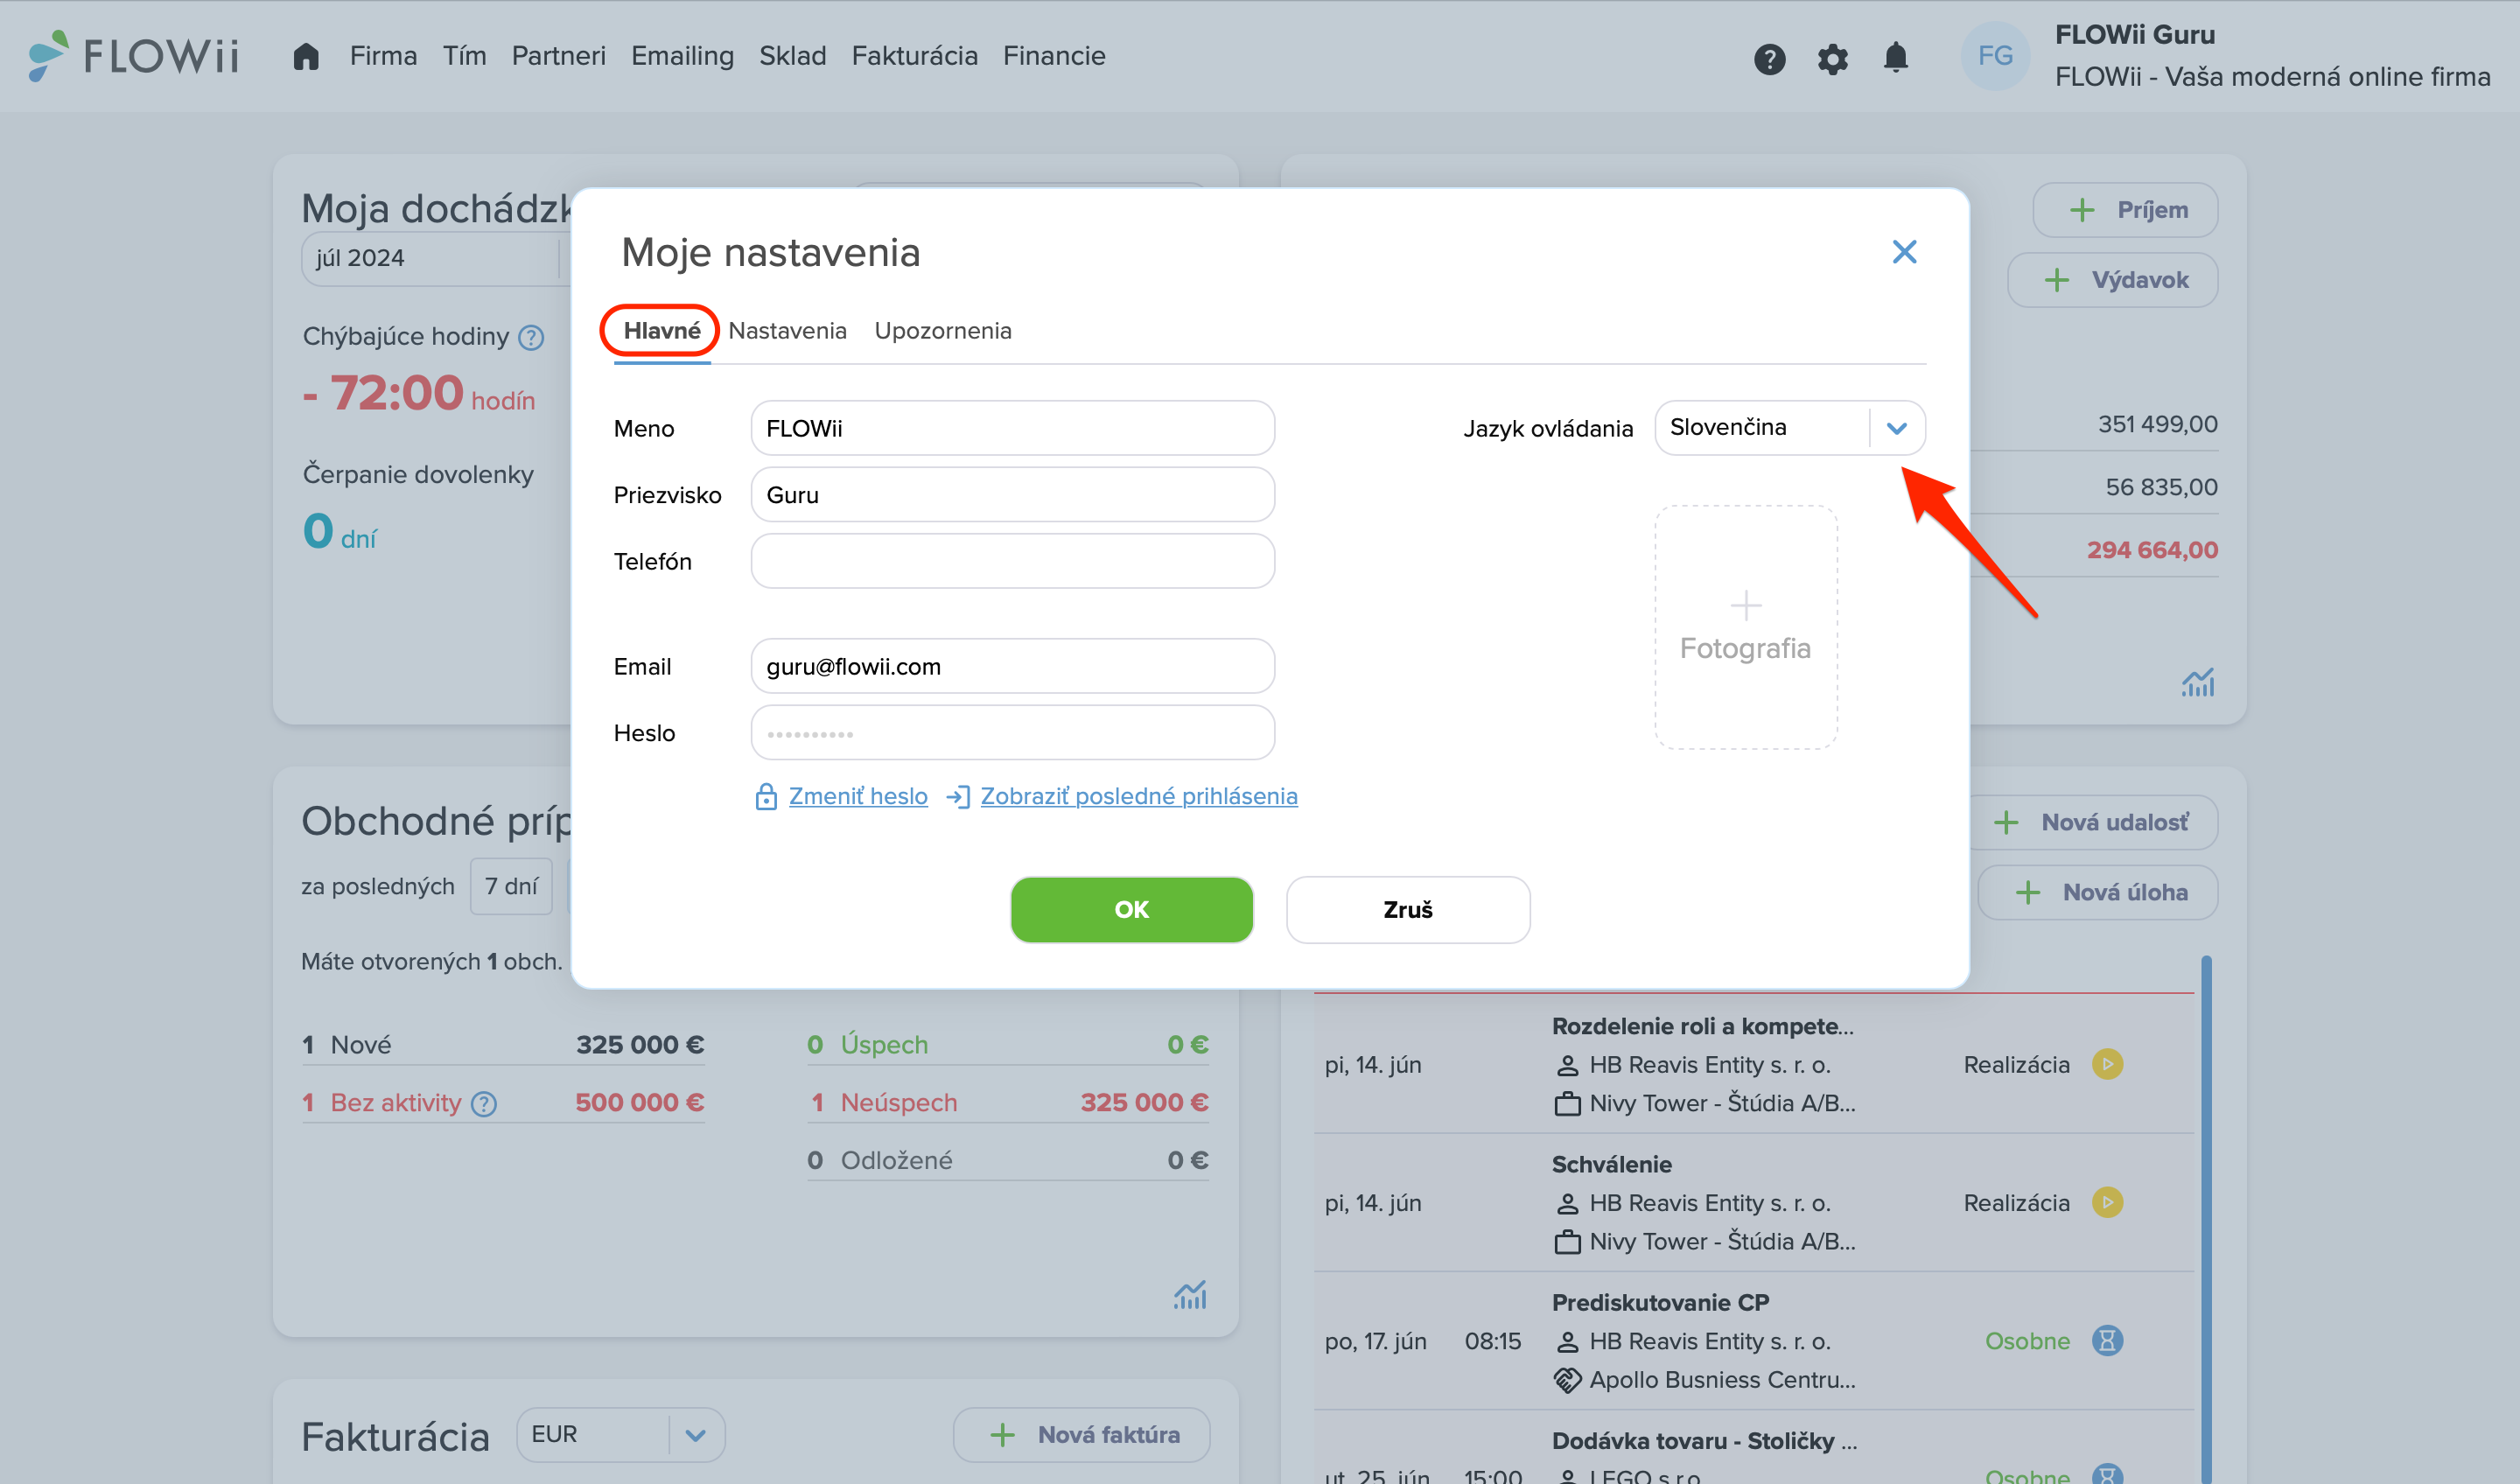Screen dimensions: 2520x1484
Task: Switch to the Hlavné tab
Action: coord(662,331)
